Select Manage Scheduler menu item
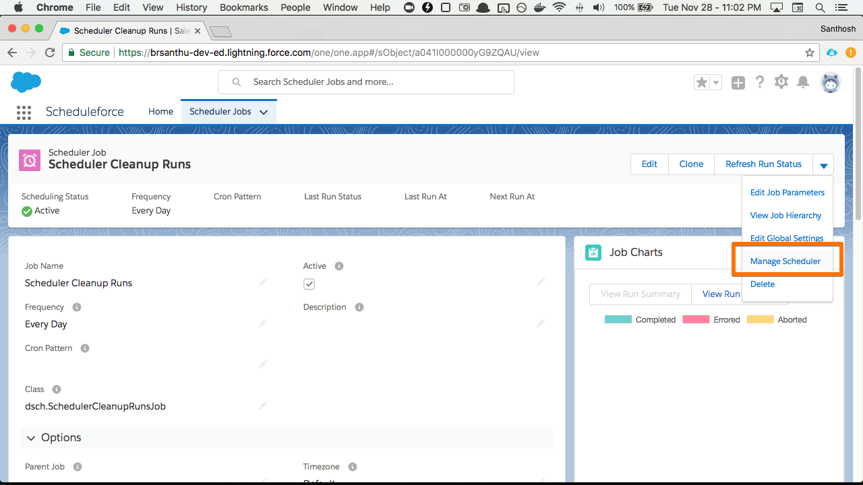Viewport: 863px width, 485px height. [785, 261]
